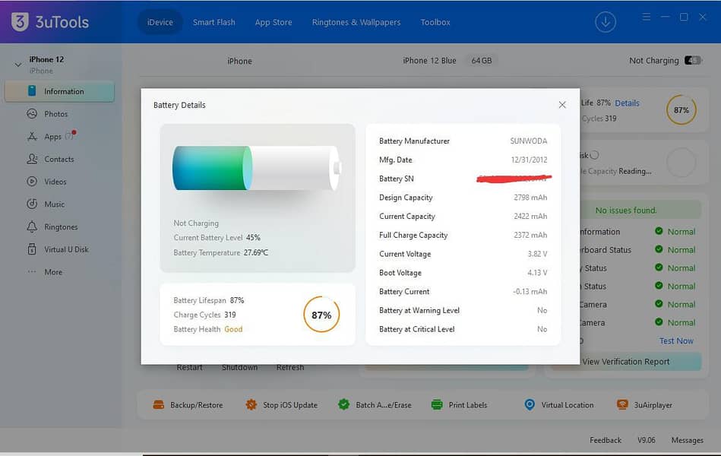Click the Battery Health Good text
The image size is (721, 456).
(x=208, y=329)
